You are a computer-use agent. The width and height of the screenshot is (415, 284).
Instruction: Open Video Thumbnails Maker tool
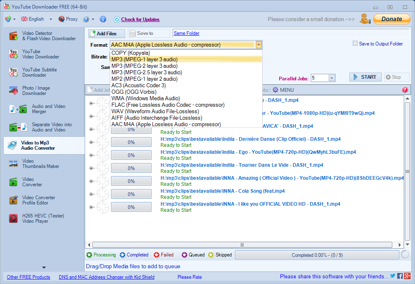point(34,164)
